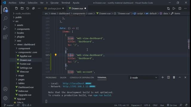Change UTF-8 encoding in status bar
Image resolution: width=191 pixels, height=107 pixels.
tap(147, 105)
